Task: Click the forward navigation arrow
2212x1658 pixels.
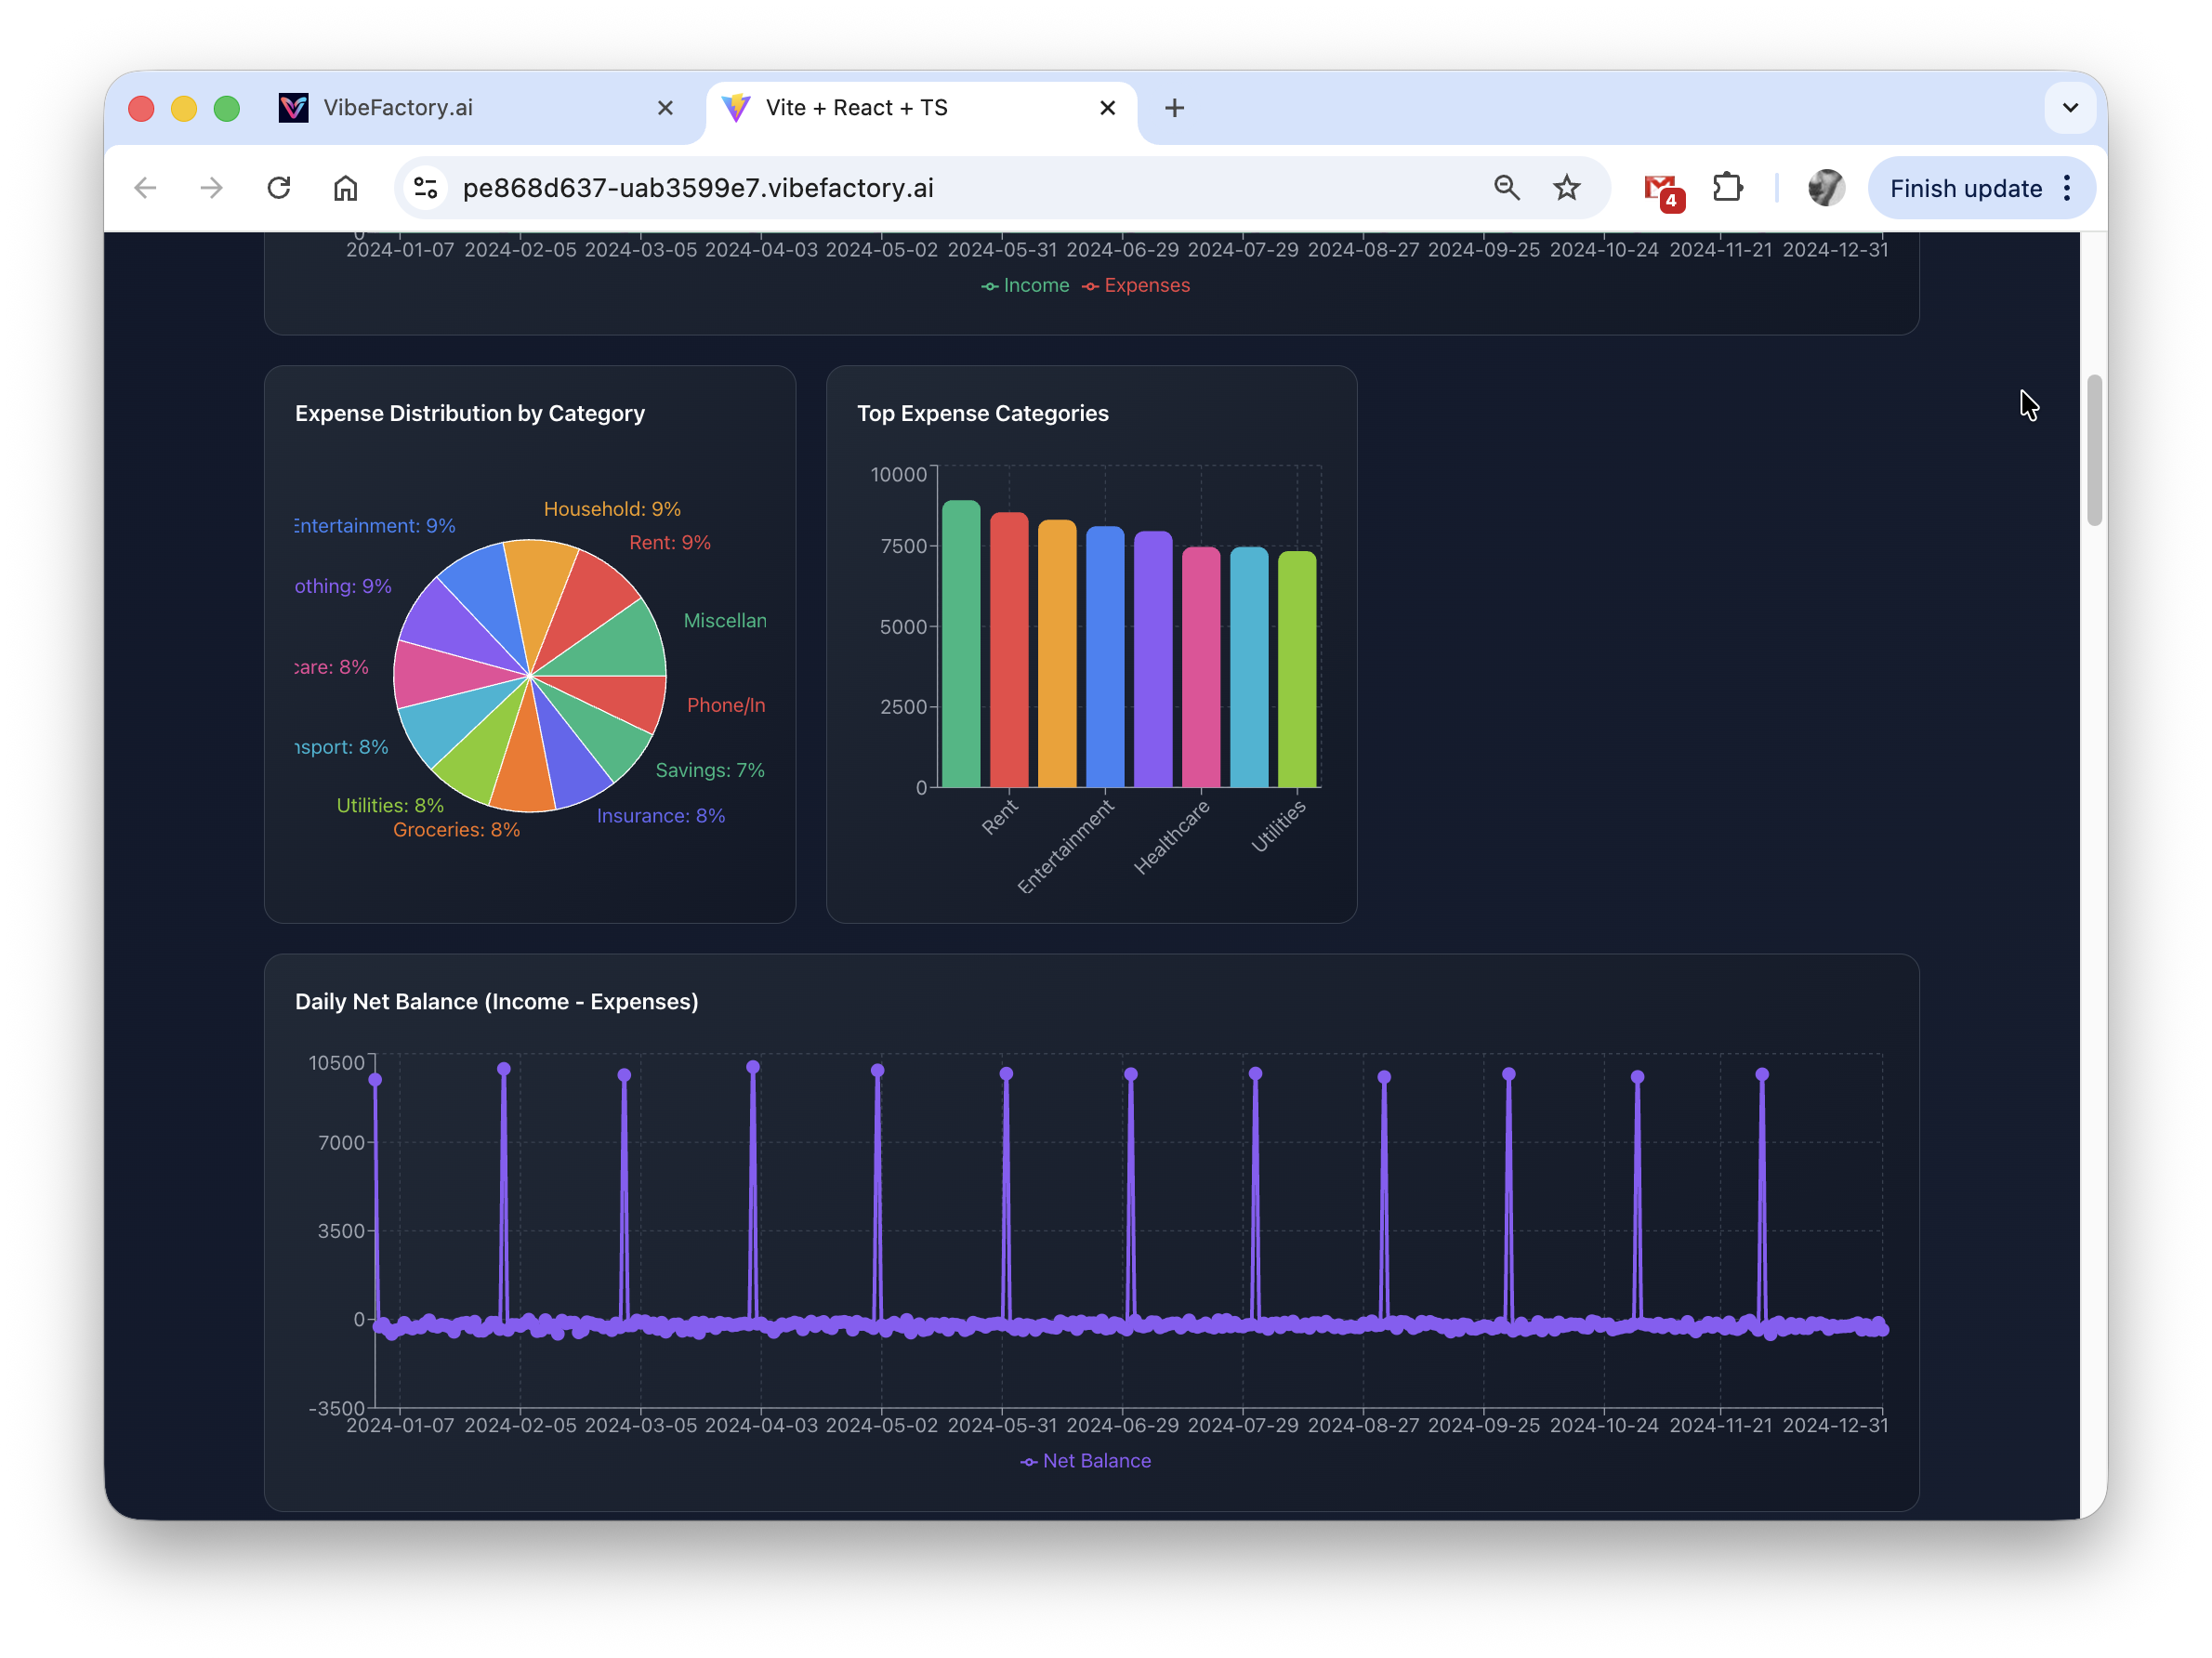Action: pos(211,188)
